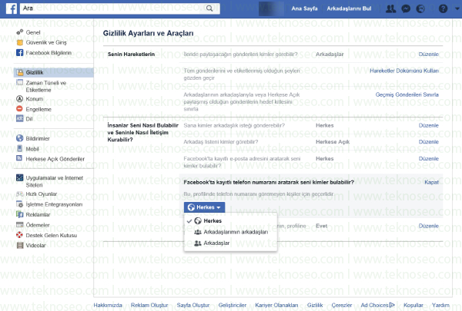Open Güvenlik ve Giriş settings

coord(46,43)
